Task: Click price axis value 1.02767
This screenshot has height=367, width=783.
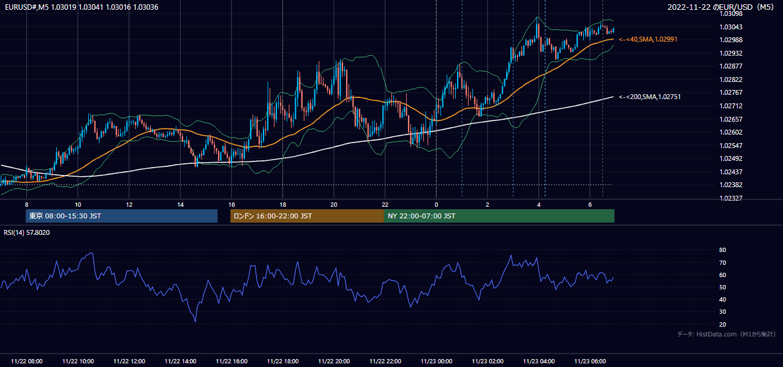Action: click(732, 92)
